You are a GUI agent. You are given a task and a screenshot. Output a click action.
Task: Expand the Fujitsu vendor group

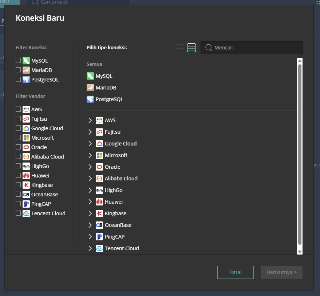[90, 132]
